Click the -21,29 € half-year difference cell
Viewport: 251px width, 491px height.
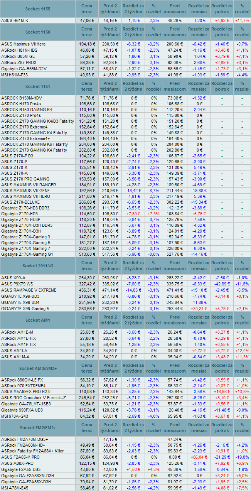(x=222, y=457)
